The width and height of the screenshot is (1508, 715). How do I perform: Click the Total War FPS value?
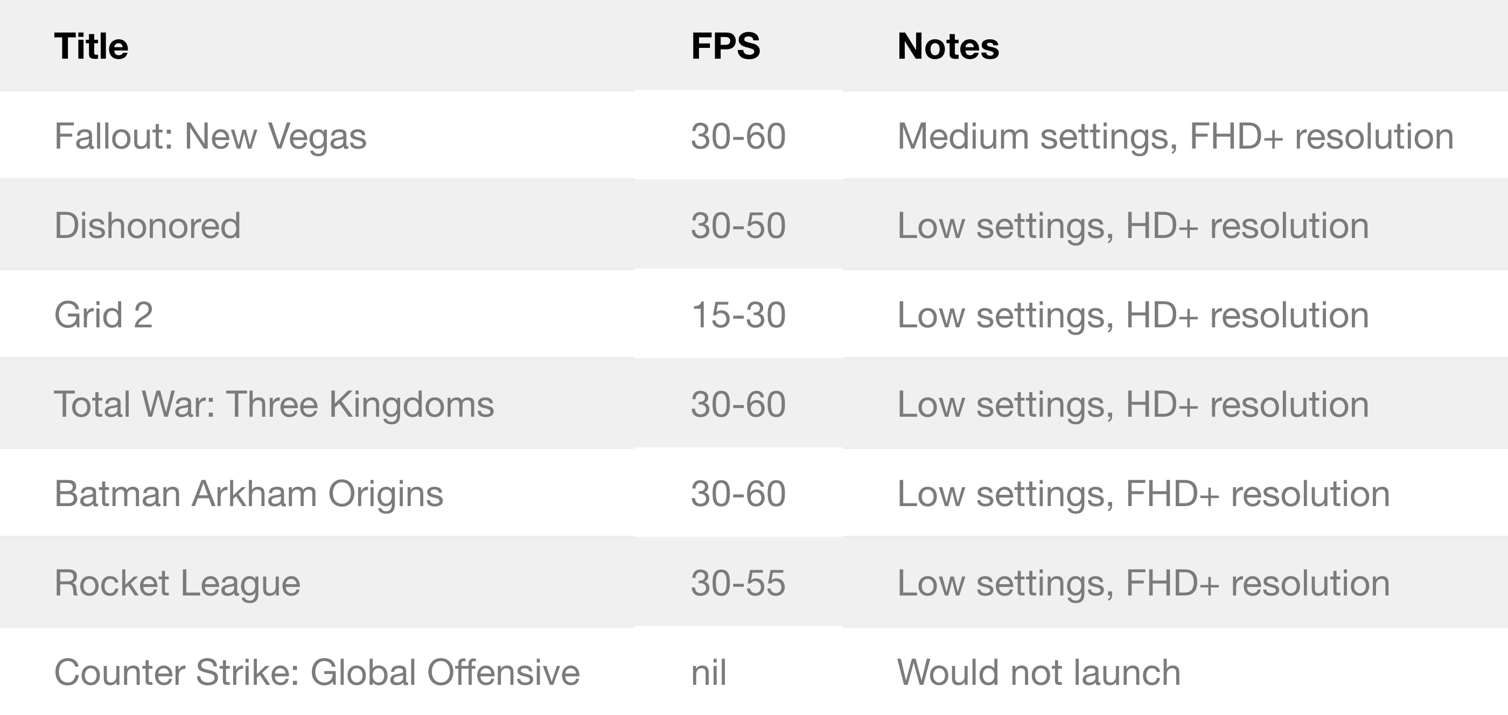pos(738,404)
